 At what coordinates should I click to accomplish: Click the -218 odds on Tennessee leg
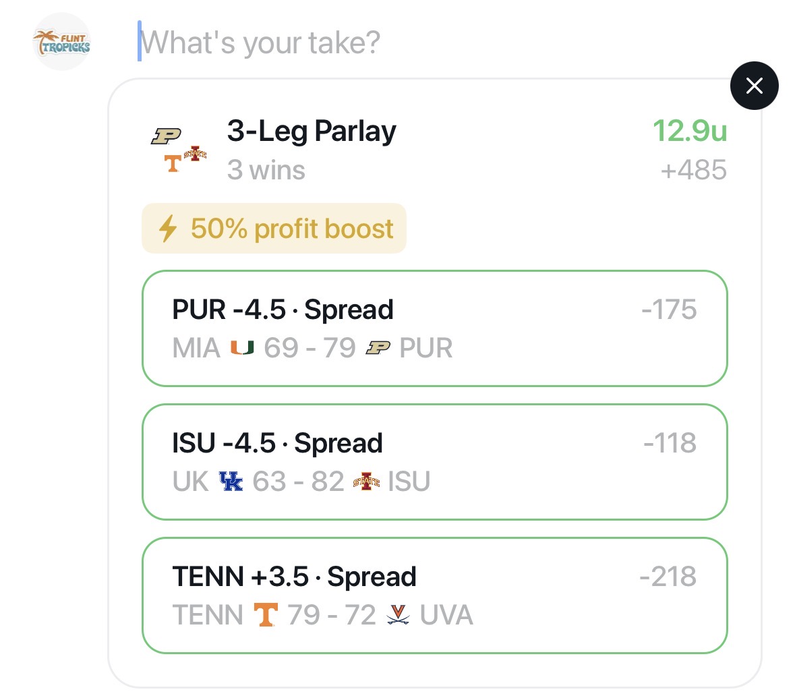coord(668,577)
